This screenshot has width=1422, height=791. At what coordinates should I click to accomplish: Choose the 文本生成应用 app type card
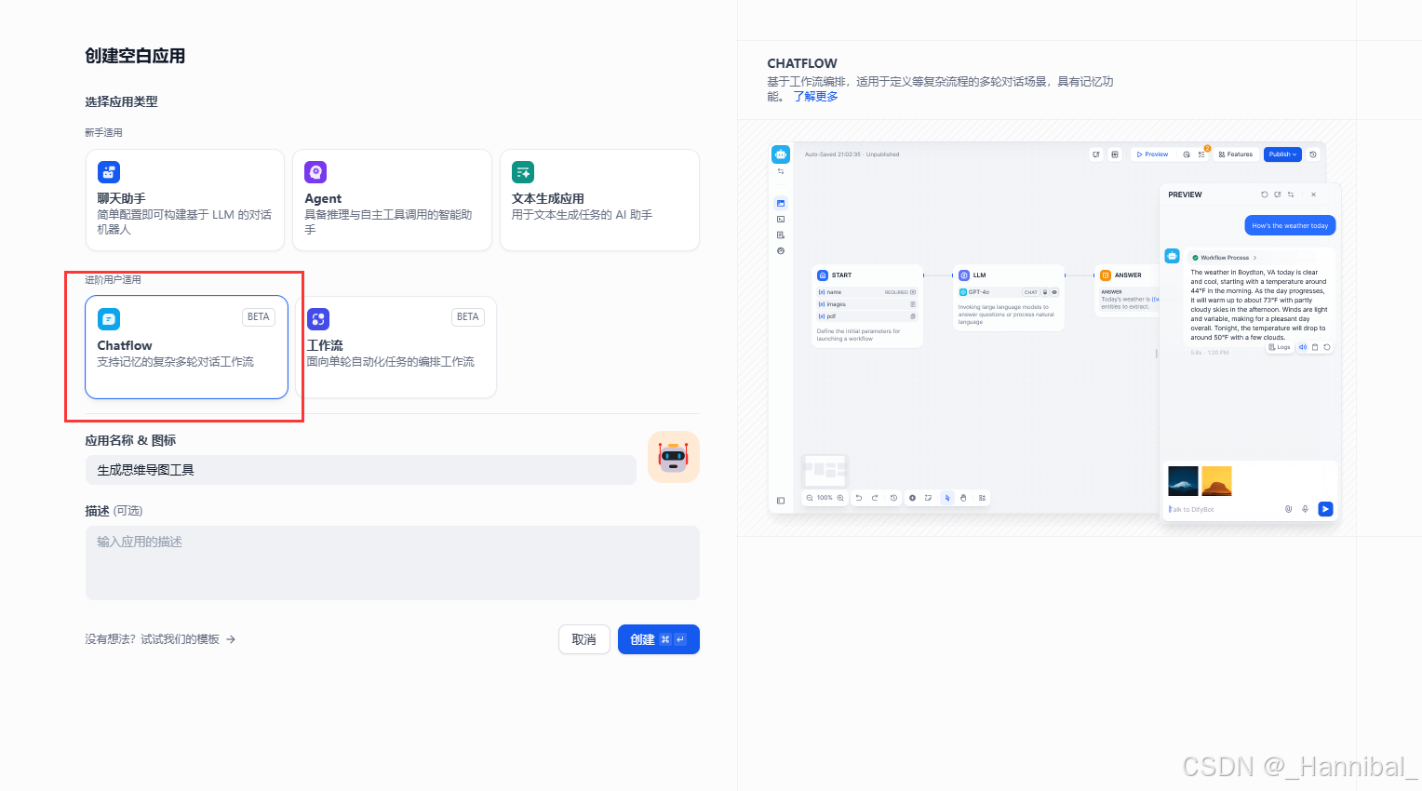coord(599,200)
